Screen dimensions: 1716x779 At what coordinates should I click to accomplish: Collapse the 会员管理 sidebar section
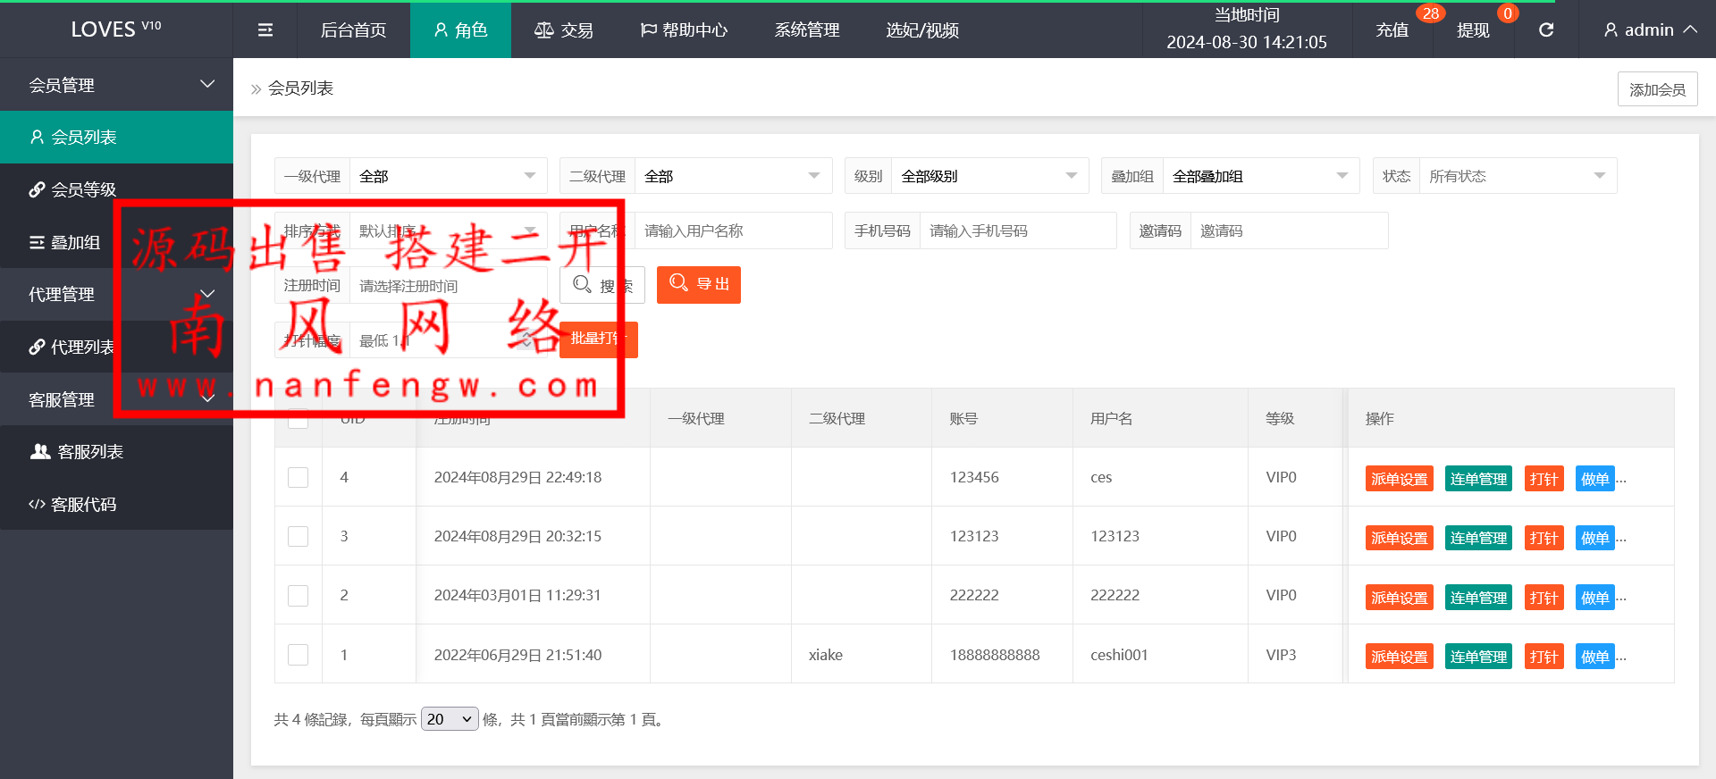coord(116,85)
